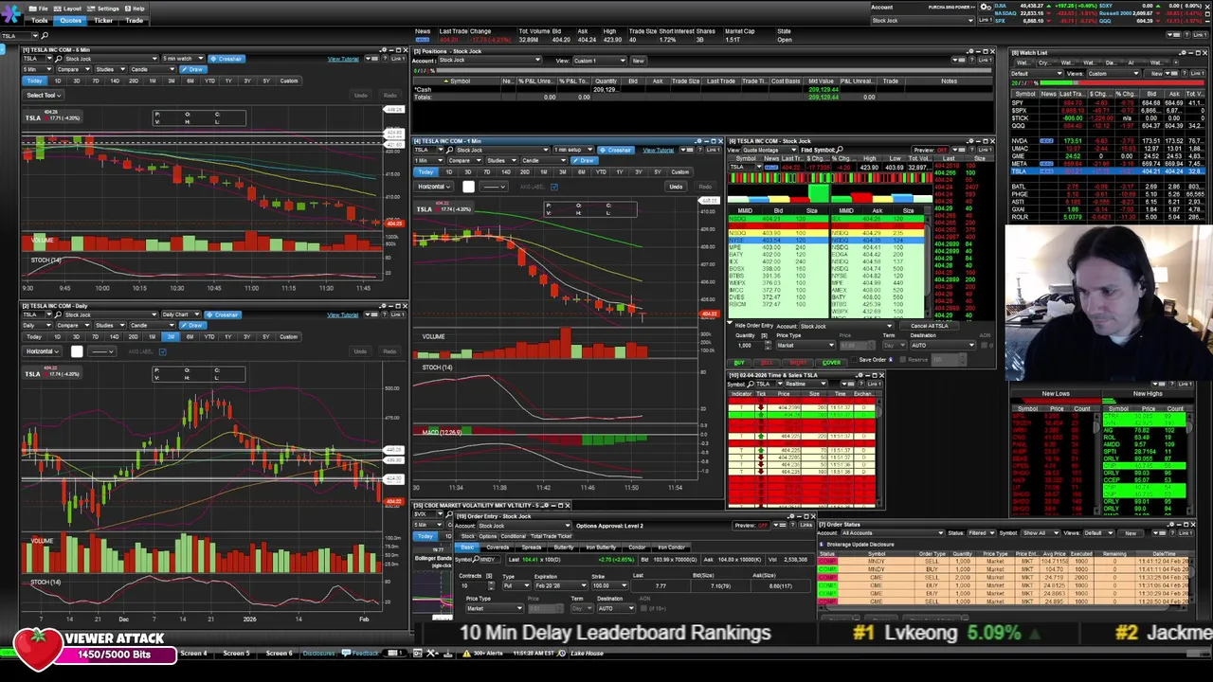The width and height of the screenshot is (1213, 682).
Task: Expand the 5 min watch dropdown
Action: click(183, 59)
